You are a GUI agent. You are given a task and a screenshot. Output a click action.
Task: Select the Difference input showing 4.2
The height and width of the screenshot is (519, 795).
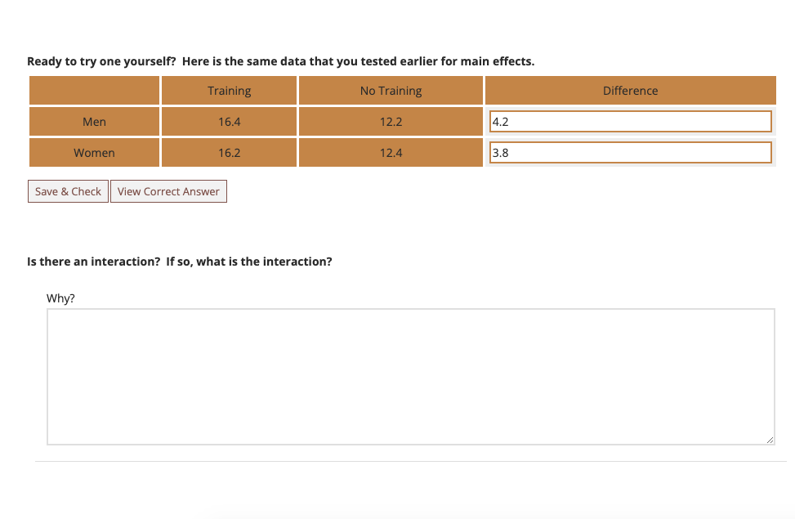click(x=629, y=121)
